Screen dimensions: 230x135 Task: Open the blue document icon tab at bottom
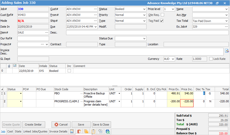click(x=72, y=131)
